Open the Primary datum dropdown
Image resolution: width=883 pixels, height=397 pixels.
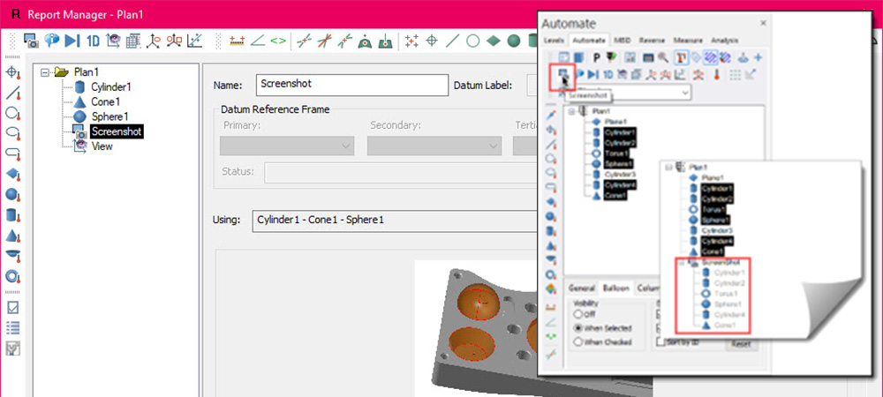point(287,146)
